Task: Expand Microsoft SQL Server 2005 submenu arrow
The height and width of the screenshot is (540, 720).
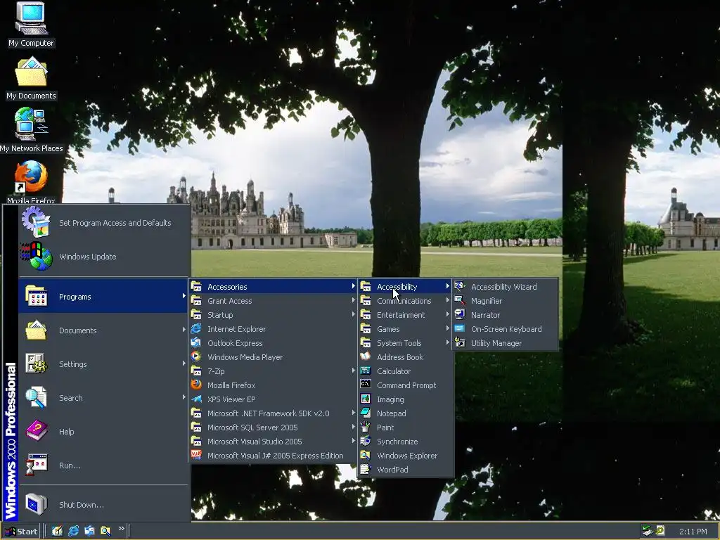Action: tap(353, 427)
